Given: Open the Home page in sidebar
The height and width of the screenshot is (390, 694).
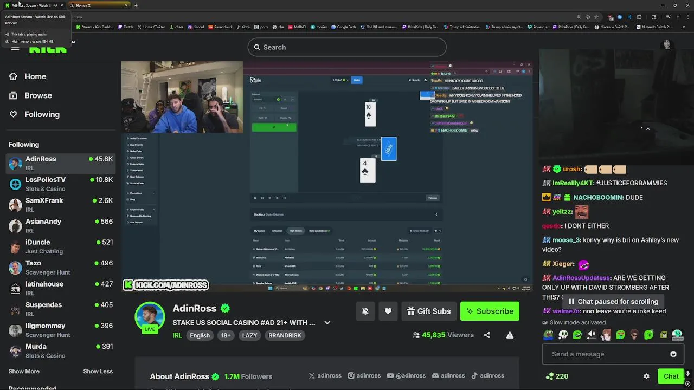Looking at the screenshot, I should coord(28,76).
